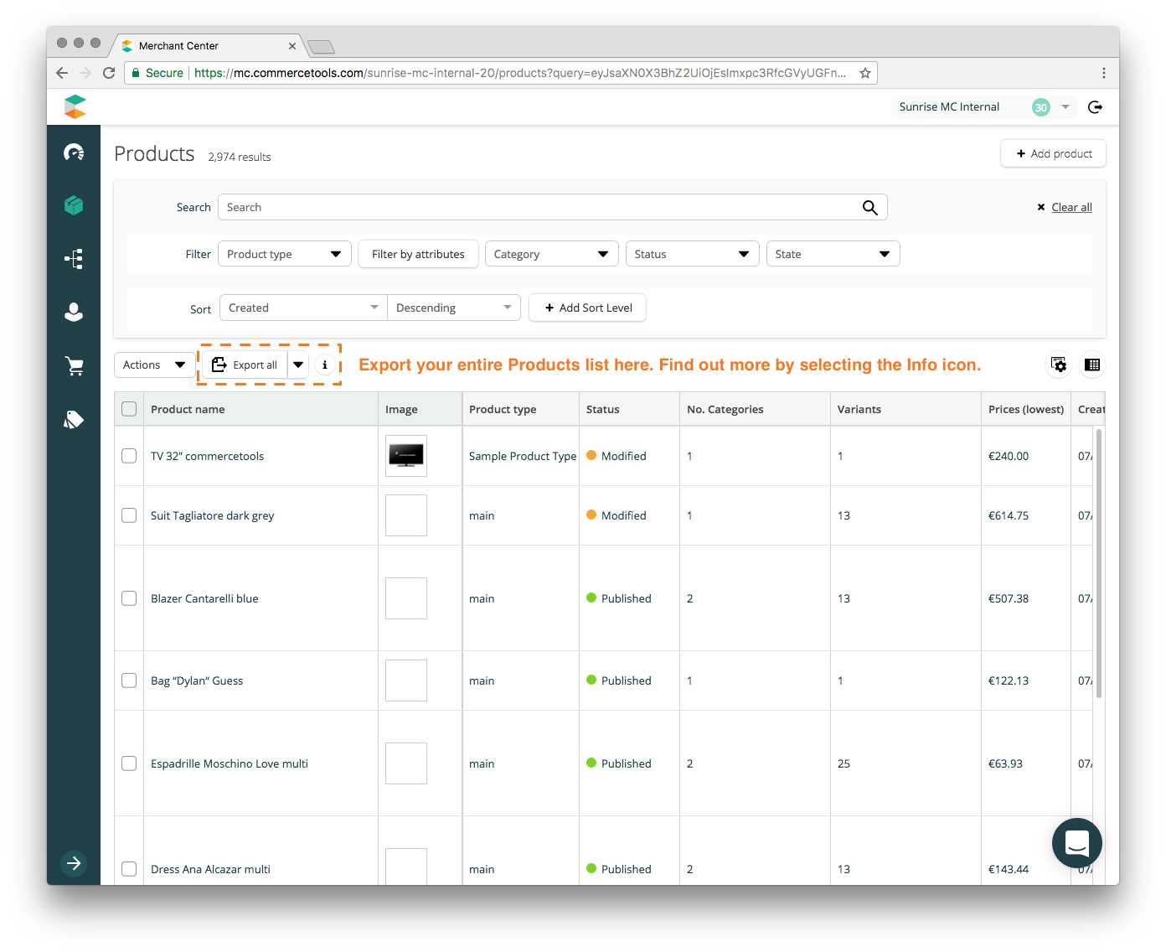Open the Categories tree icon in sidebar
This screenshot has width=1166, height=952.
[74, 259]
